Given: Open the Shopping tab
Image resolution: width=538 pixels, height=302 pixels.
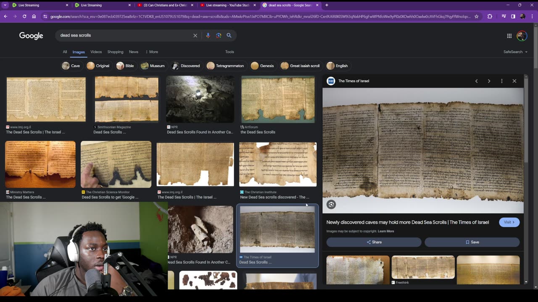Looking at the screenshot, I should [115, 52].
